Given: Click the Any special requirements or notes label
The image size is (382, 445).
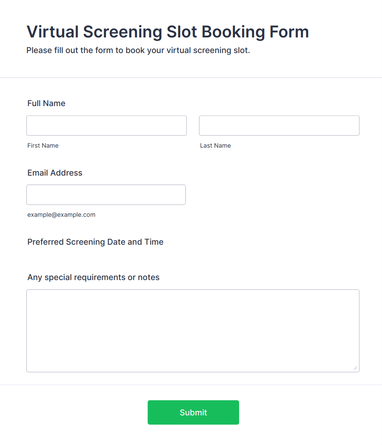Looking at the screenshot, I should [x=93, y=277].
